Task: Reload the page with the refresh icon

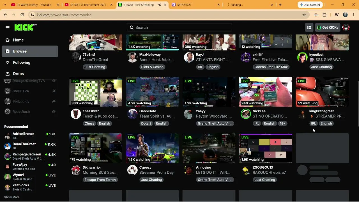Action: (x=22, y=15)
